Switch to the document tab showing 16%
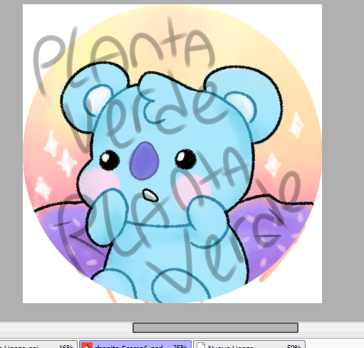The width and height of the screenshot is (364, 348). pos(38,344)
